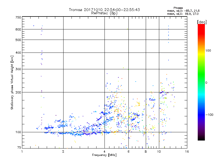This screenshot has height=165, width=220.
Task: Click the y-axis '100' tick label
Action: [18, 132]
